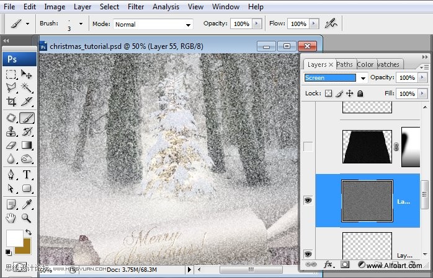Viewport: 433px width, 278px height.
Task: Open the Filter menu
Action: coord(135,7)
